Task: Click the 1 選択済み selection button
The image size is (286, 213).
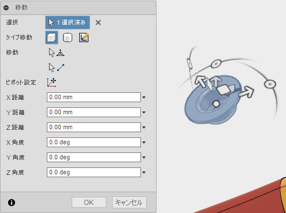Action: point(68,23)
